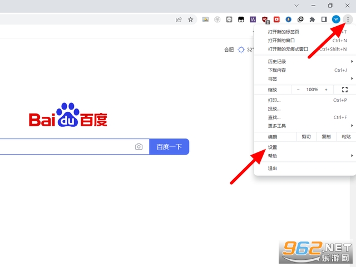The height and width of the screenshot is (267, 356).
Task: Increase zoom with the plus button
Action: point(326,90)
